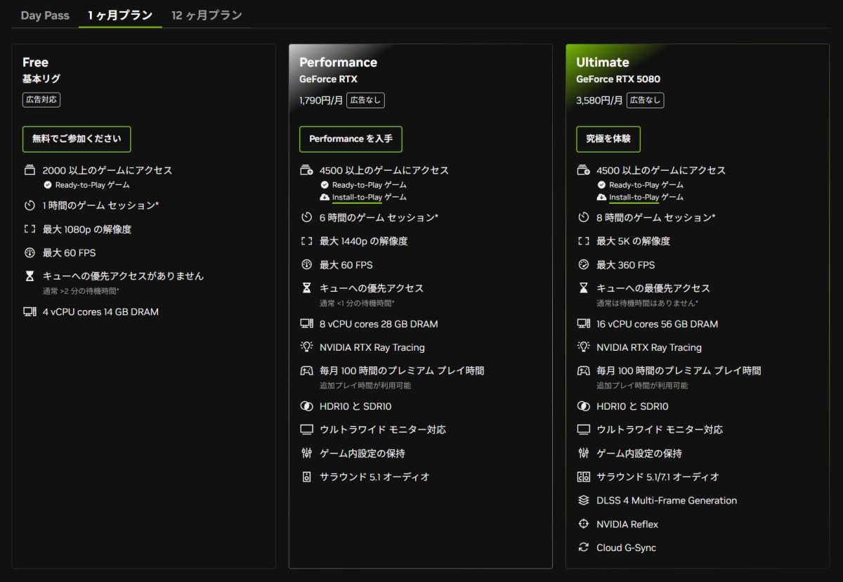Click resolution icon beside 最大 5K の解像度
Image resolution: width=843 pixels, height=582 pixels.
(x=583, y=241)
